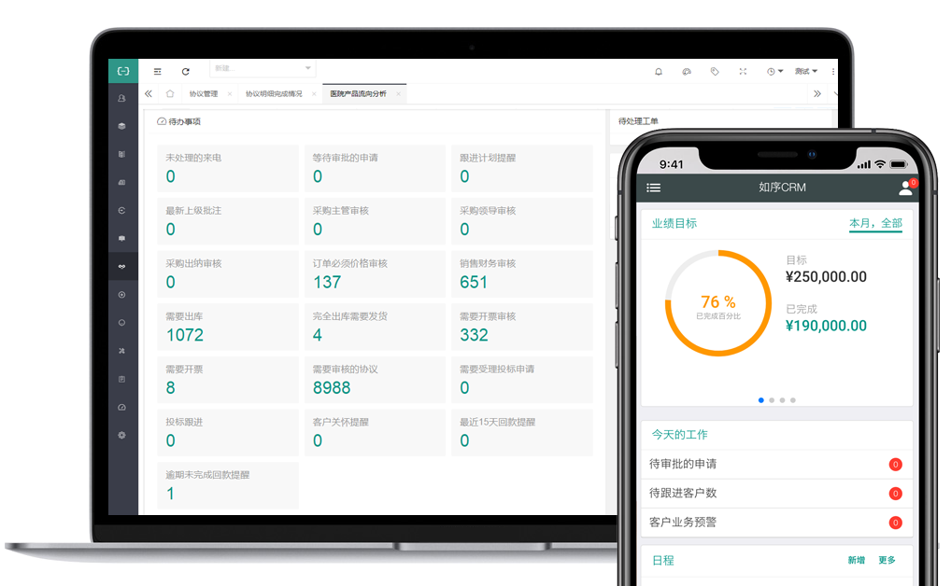
Task: Open the user contacts sidebar icon
Action: 121,98
